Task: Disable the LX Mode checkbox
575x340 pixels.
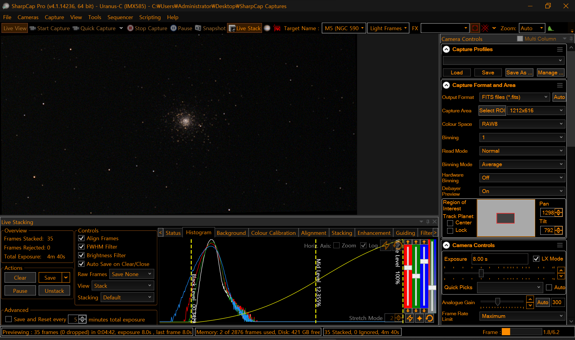Action: tap(536, 259)
